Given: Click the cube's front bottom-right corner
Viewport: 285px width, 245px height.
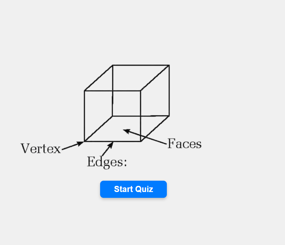Looking at the screenshot, I should coord(141,141).
